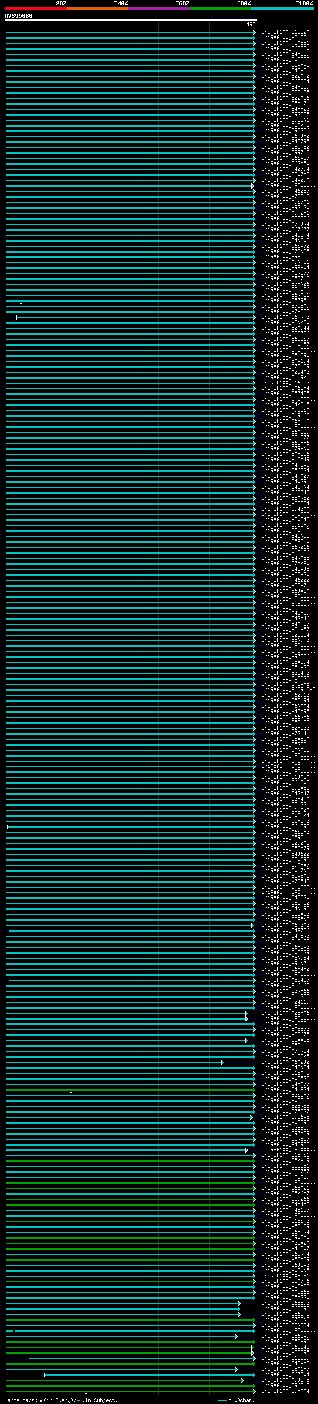Image resolution: width=318 pixels, height=1404 pixels.
Task: Click the white AV395666 query sequence bar
Action: tap(131, 21)
